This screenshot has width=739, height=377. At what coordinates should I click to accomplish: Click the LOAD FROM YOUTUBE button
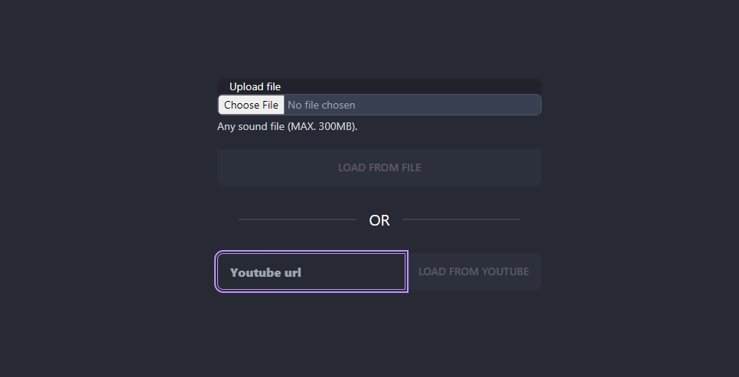pos(474,271)
